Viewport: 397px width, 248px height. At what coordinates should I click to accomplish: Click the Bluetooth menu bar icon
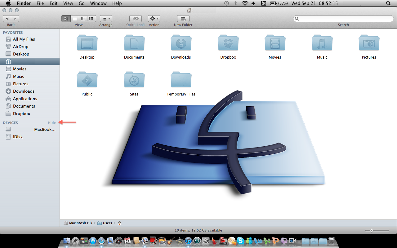point(235,3)
